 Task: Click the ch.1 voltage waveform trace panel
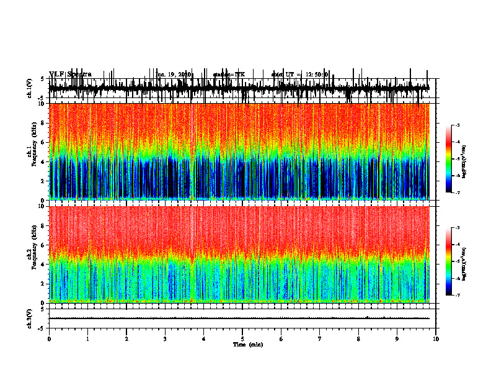point(242,88)
